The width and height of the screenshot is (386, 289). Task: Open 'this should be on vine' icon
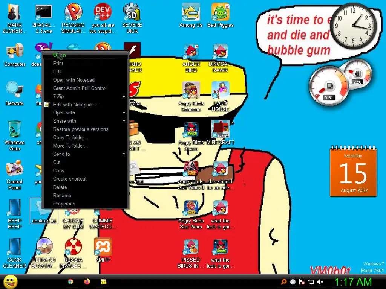[x=220, y=175]
